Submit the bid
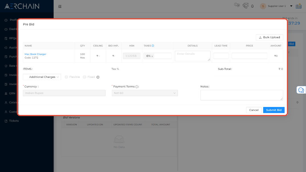 273,110
